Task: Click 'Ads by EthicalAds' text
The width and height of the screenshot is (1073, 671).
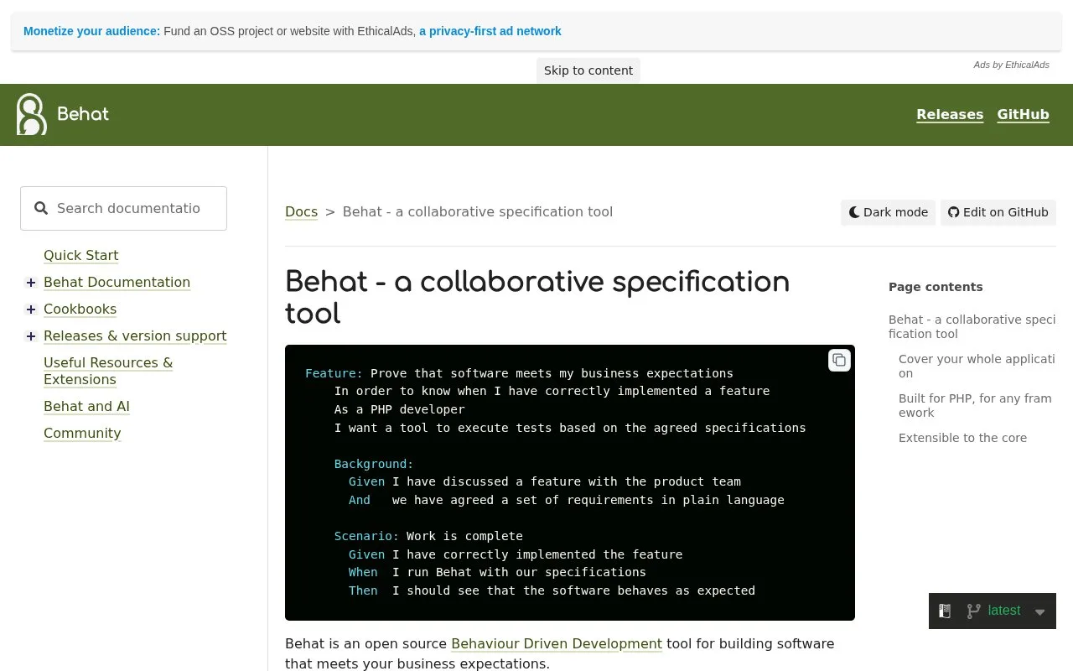Action: point(1011,65)
